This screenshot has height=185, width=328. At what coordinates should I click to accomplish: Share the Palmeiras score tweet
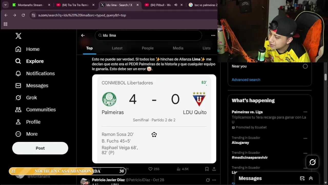pos(214,169)
